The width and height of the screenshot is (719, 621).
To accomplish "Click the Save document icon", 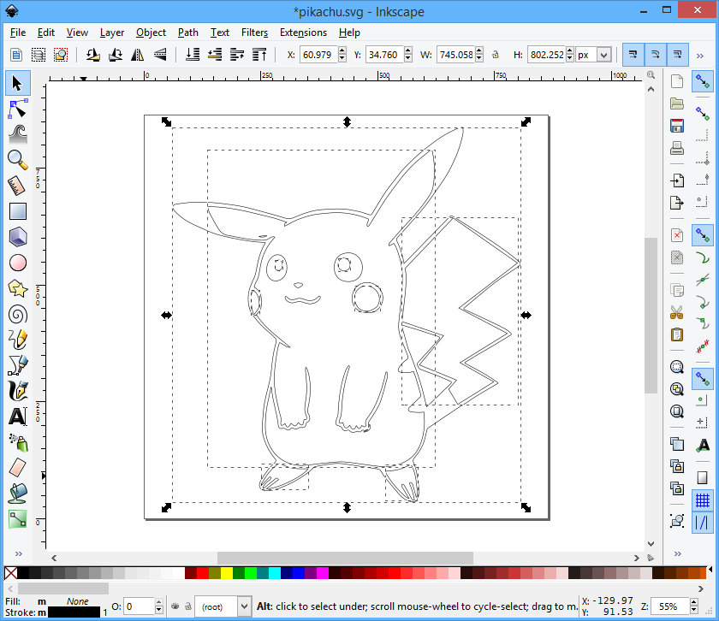I will point(677,126).
